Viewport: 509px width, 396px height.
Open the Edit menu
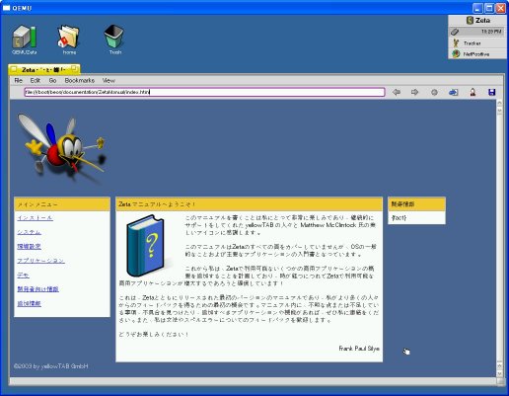(36, 80)
